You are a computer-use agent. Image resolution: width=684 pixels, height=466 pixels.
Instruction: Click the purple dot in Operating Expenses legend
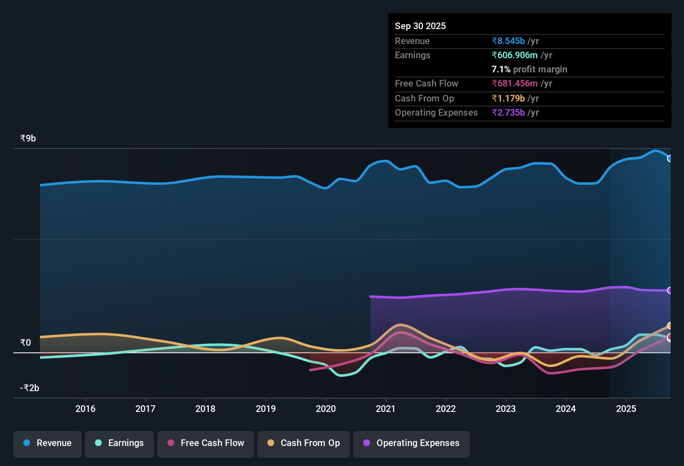point(367,443)
